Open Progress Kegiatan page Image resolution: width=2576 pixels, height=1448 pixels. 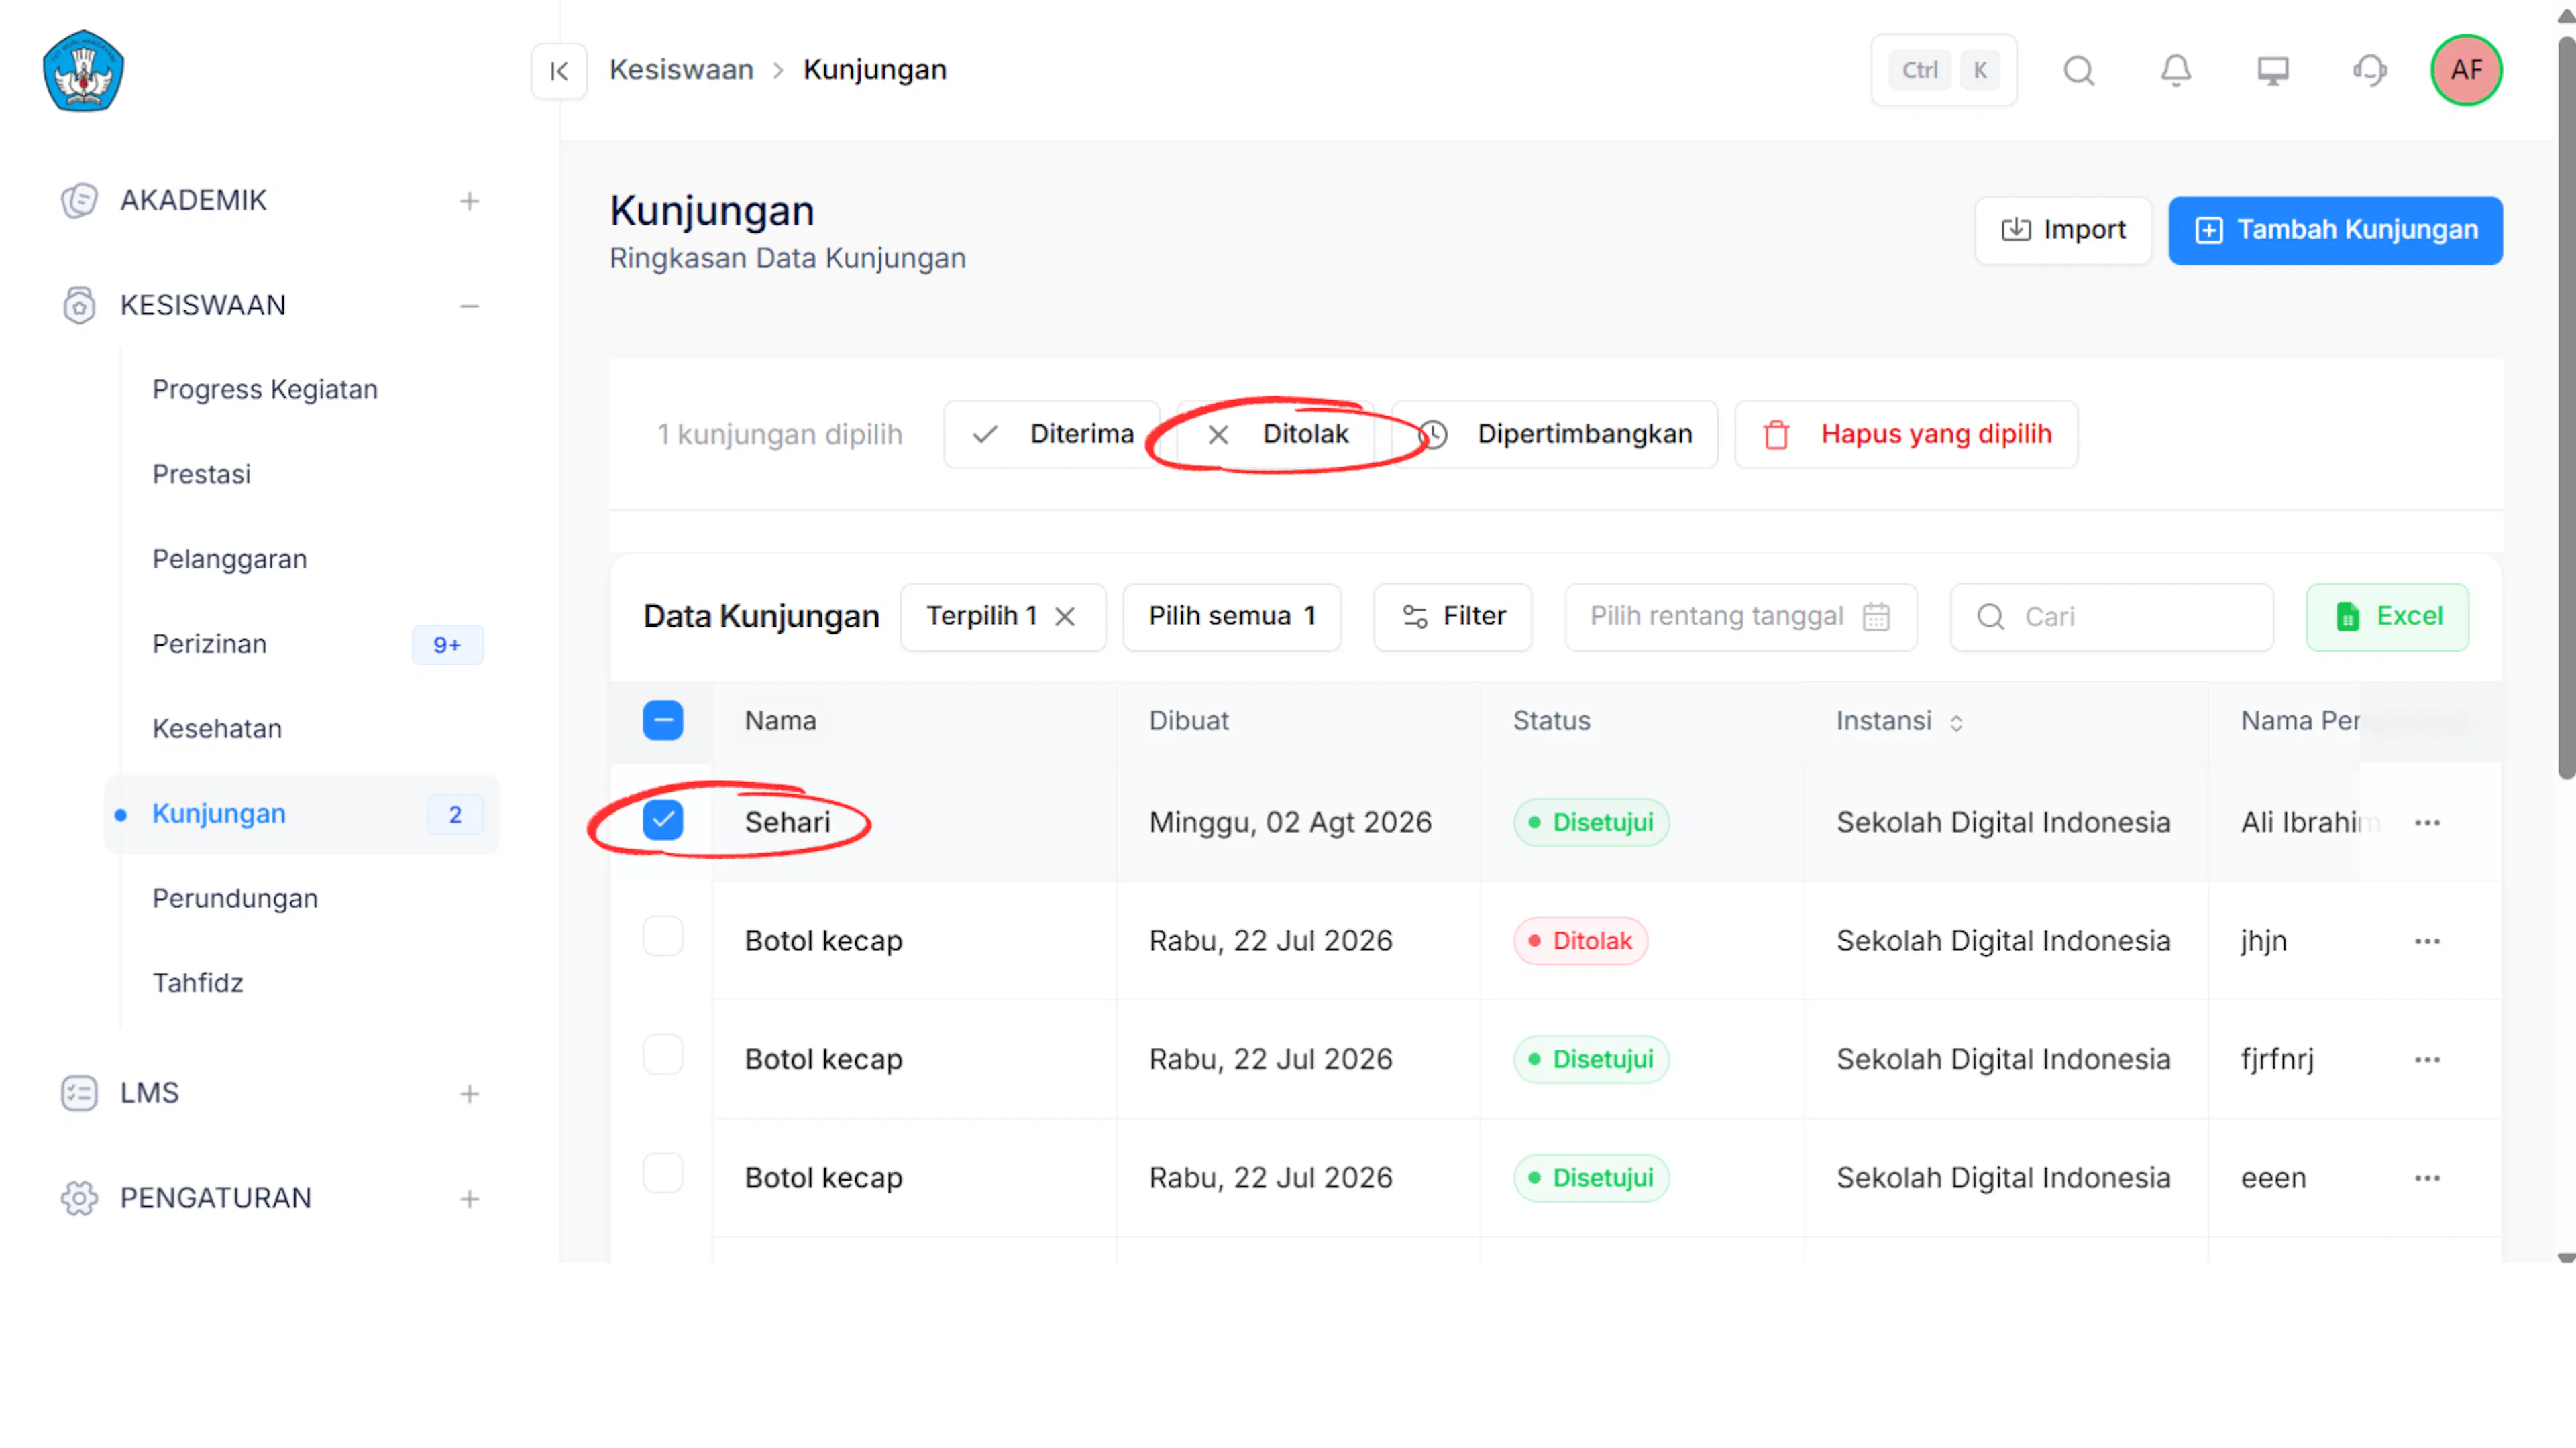(265, 389)
